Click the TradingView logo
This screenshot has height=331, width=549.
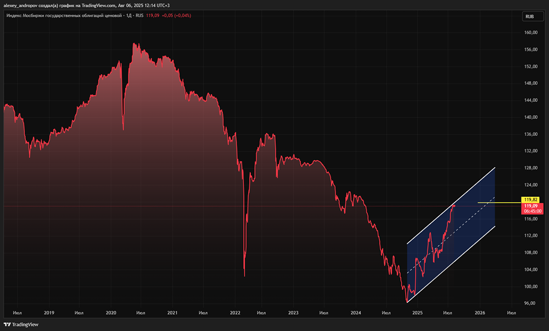coord(21,324)
